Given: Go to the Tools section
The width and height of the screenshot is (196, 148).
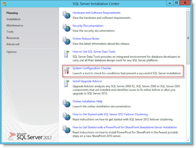Looking at the screenshot, I should pos(10,32).
